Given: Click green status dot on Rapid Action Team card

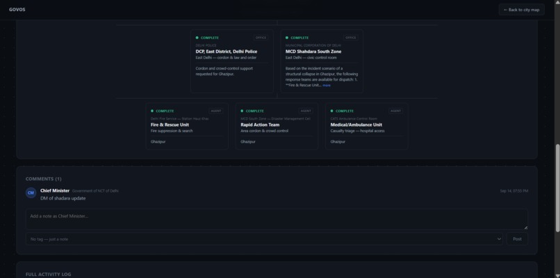Looking at the screenshot, I should pos(242,111).
